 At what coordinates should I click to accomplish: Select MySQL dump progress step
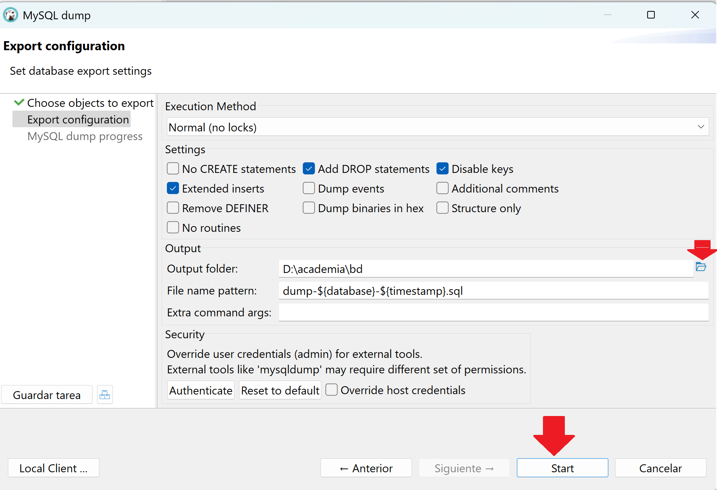point(85,136)
